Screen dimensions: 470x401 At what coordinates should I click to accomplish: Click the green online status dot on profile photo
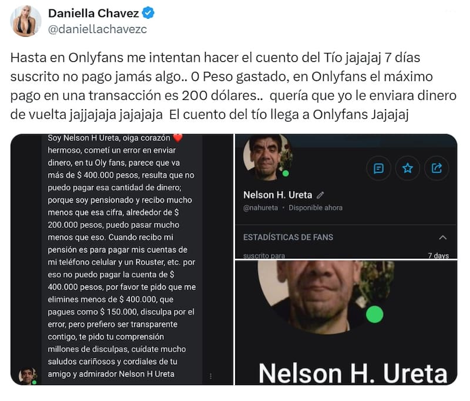(286, 173)
